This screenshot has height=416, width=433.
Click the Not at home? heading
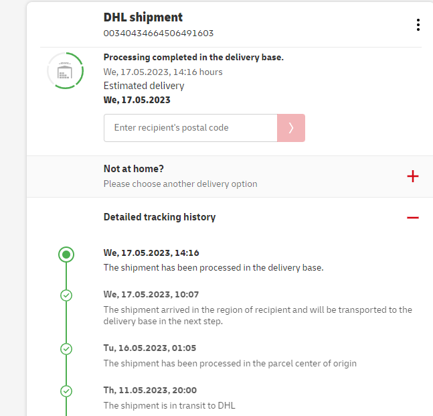click(134, 169)
